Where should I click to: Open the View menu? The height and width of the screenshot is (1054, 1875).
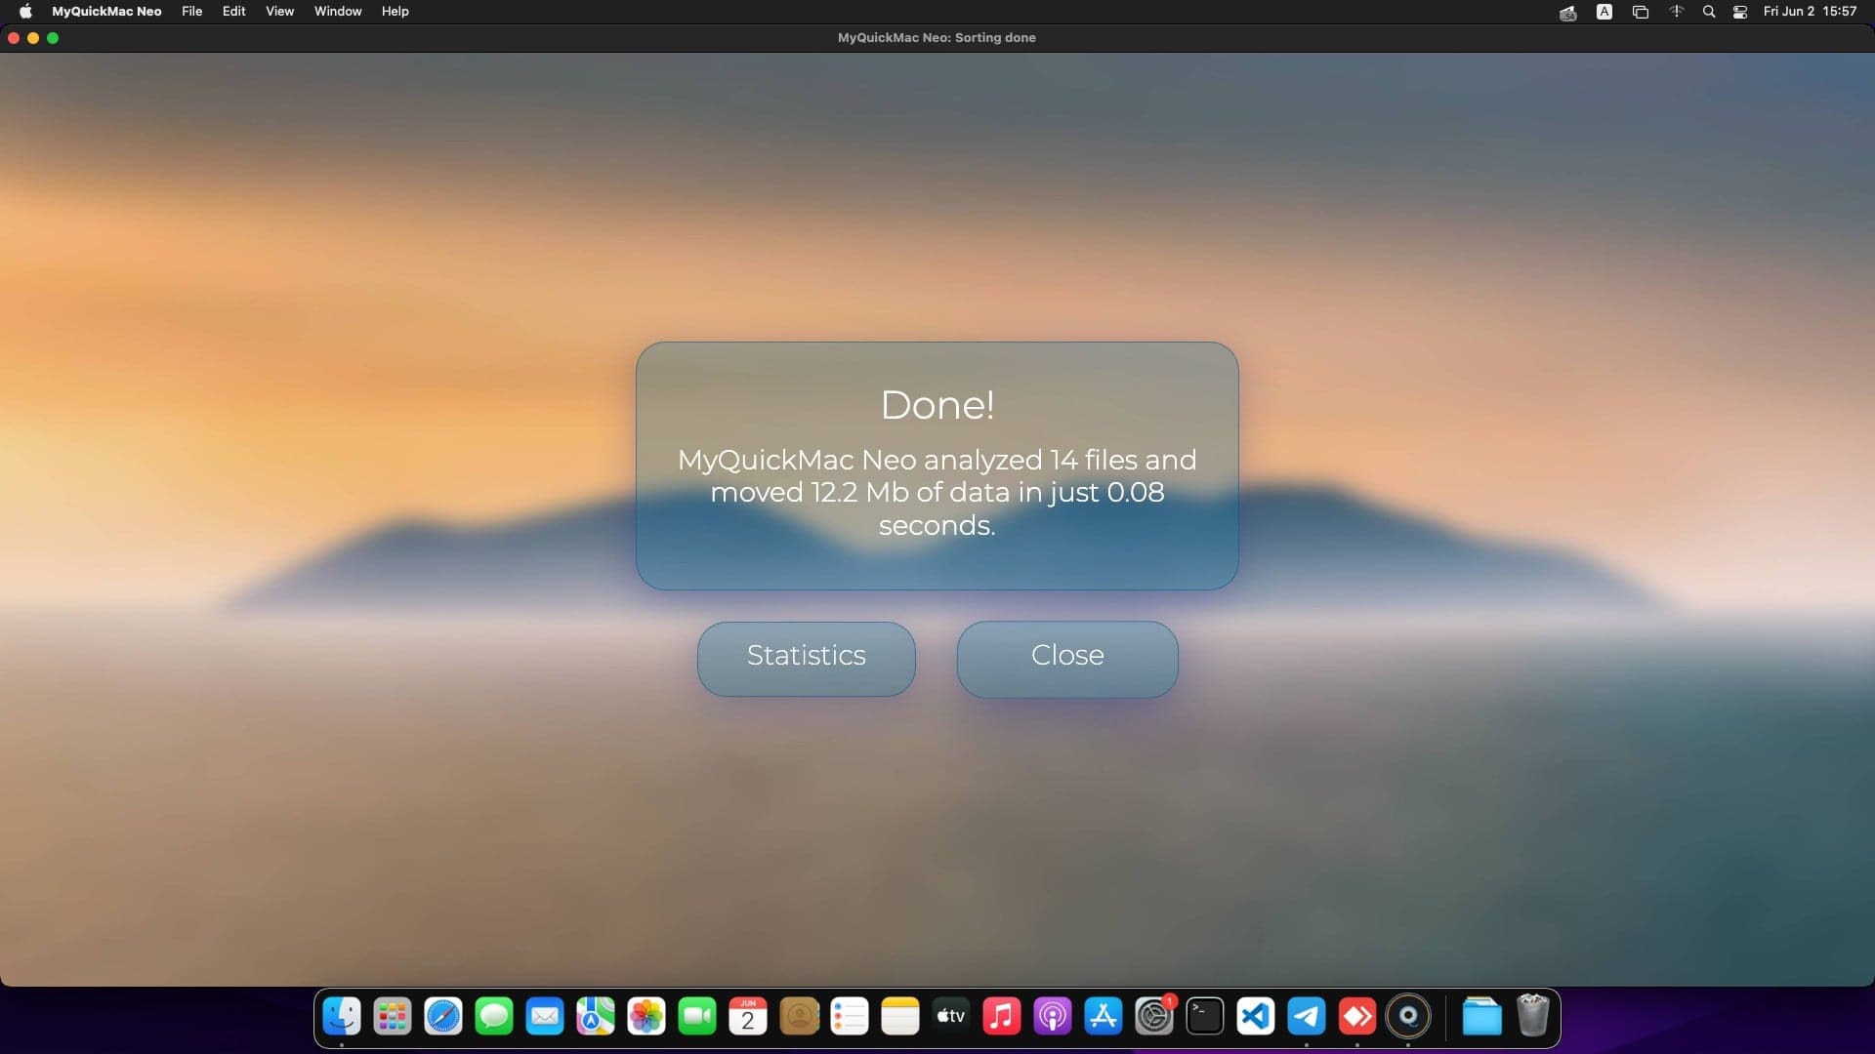279,12
